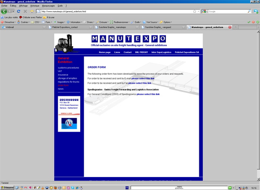260x190 pixels.
Task: Click the Pelichet Expositions SA link
Action: click(187, 52)
